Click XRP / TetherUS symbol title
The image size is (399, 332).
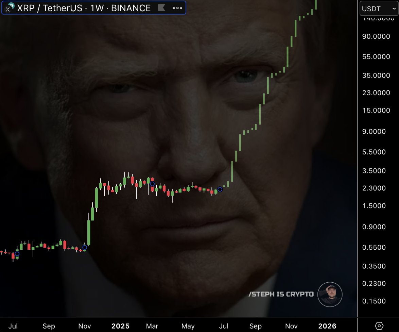click(50, 8)
